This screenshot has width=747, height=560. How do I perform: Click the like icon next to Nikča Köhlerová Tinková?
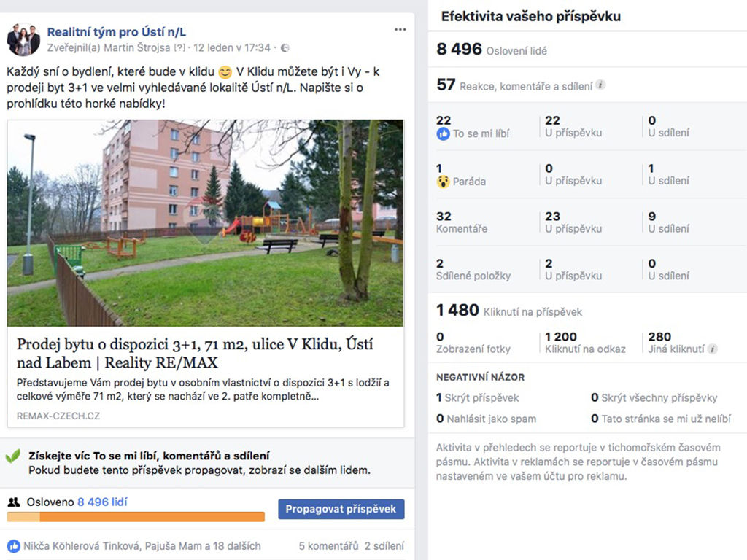(14, 546)
